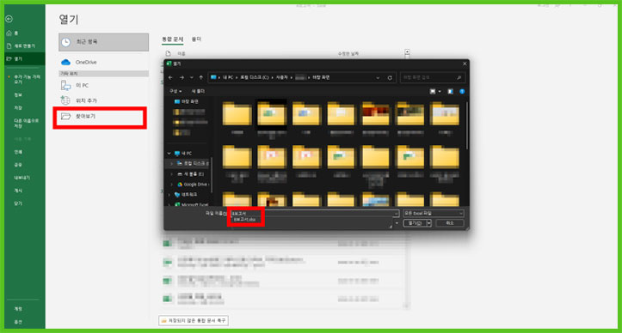Screen dimensions: 622x333
Task: Select 바탕 화면 (Desktop) in navigation pane
Action: (187, 102)
